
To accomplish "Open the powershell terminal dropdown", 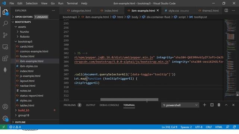I will [180, 105].
